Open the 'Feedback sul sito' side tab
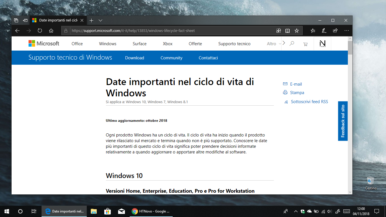Image resolution: width=386 pixels, height=217 pixels. (x=343, y=121)
